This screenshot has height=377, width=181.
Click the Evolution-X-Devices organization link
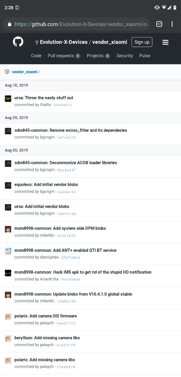pos(64,42)
